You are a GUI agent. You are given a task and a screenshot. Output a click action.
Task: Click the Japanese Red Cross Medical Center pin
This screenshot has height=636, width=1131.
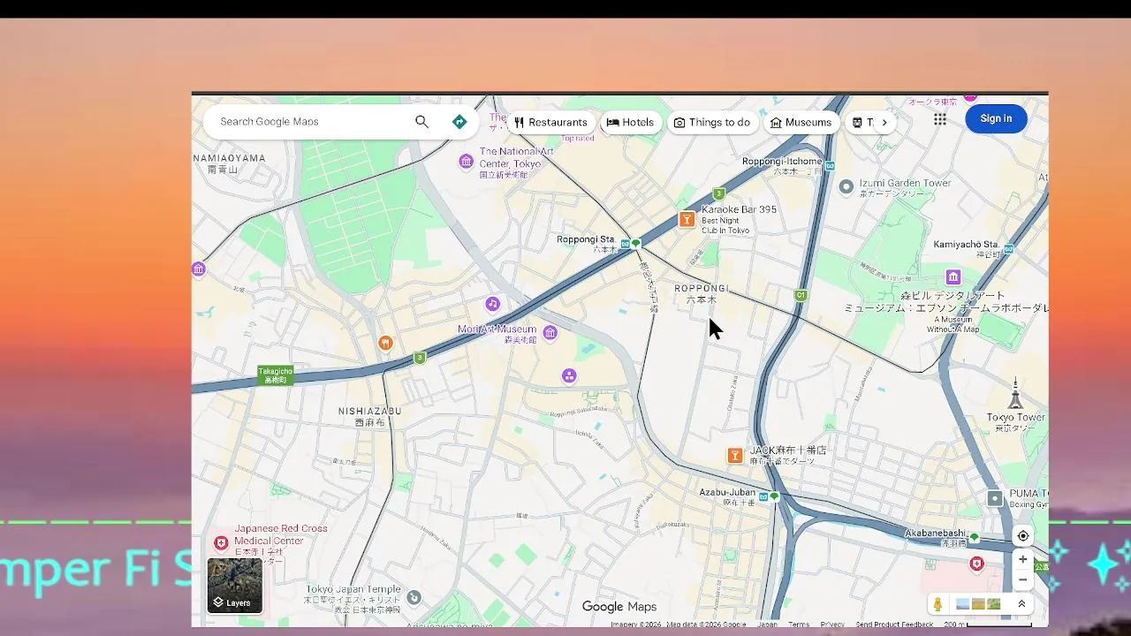click(x=221, y=542)
